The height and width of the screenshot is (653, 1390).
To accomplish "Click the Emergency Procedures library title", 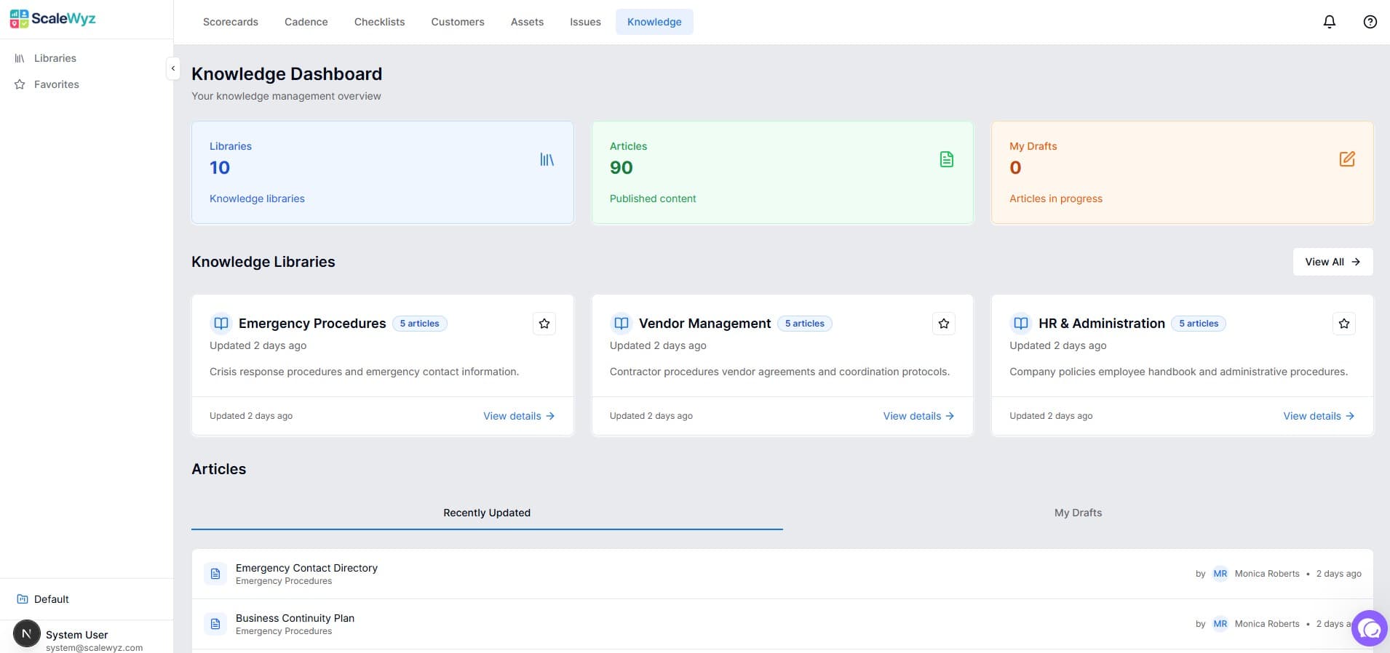I will point(312,324).
